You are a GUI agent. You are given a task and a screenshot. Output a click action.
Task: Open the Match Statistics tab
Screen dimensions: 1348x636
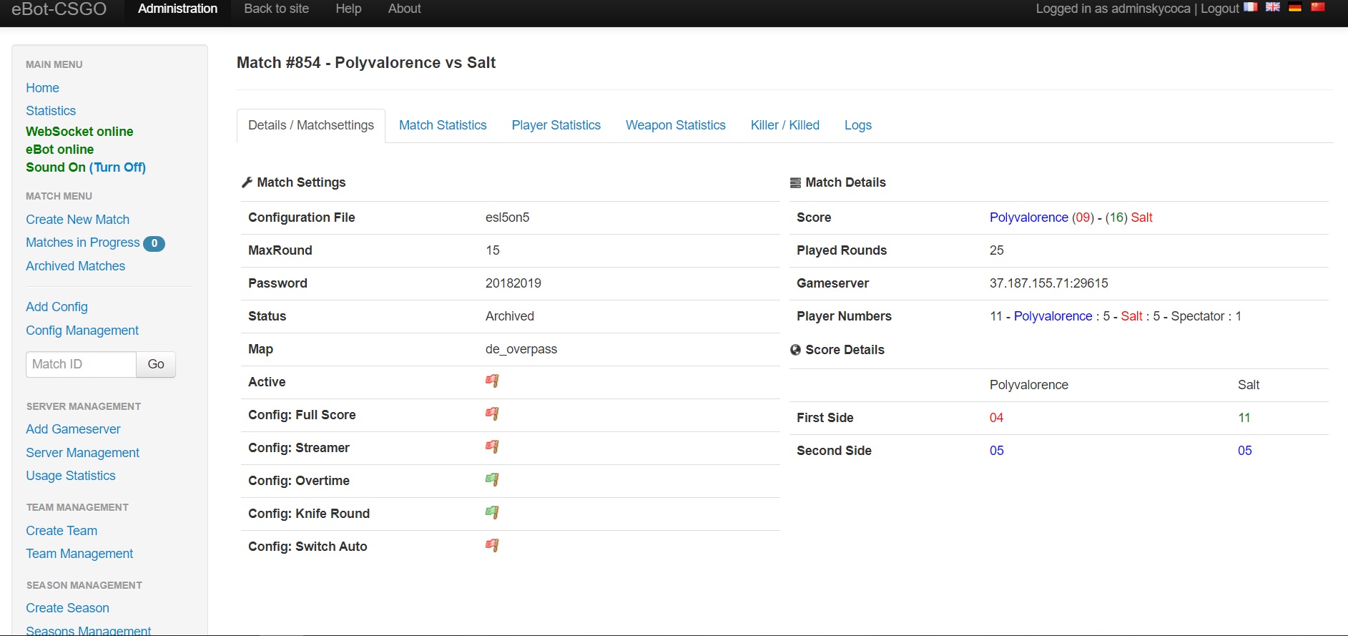[443, 125]
